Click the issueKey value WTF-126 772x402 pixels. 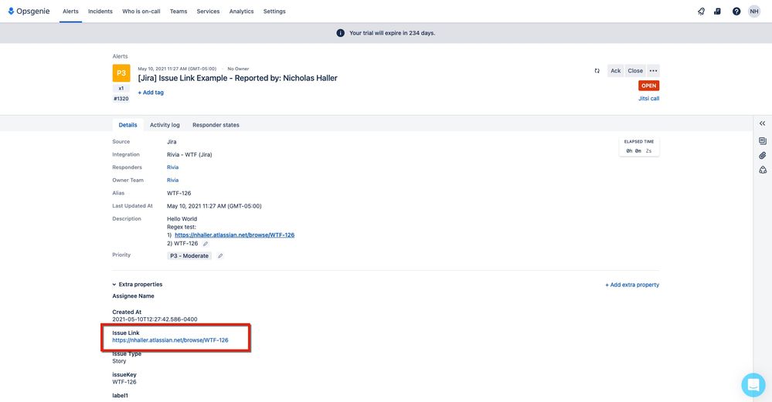point(124,382)
